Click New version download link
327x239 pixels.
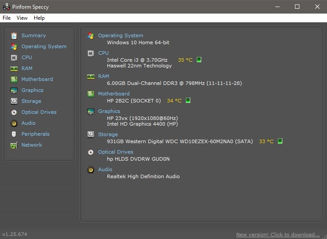coord(278,235)
